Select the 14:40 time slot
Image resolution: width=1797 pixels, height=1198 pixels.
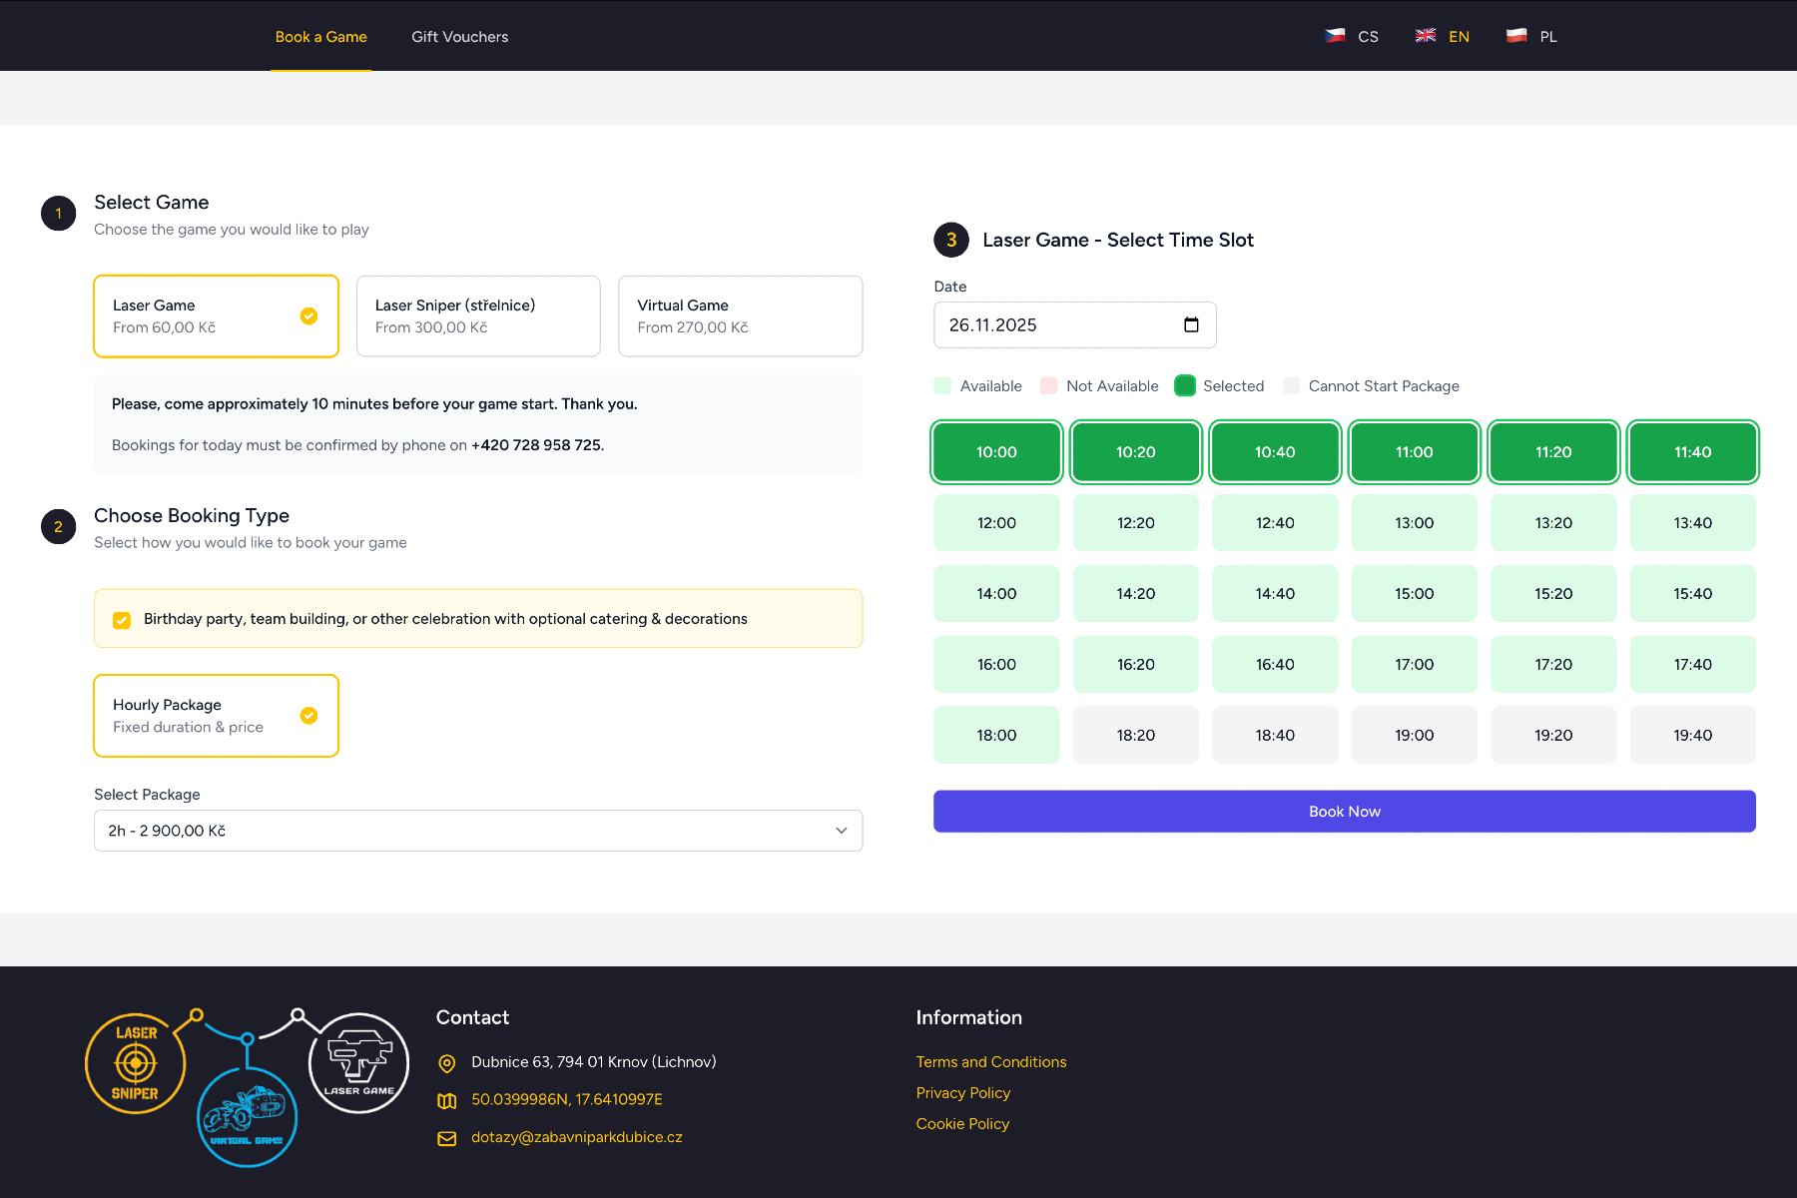1274,593
